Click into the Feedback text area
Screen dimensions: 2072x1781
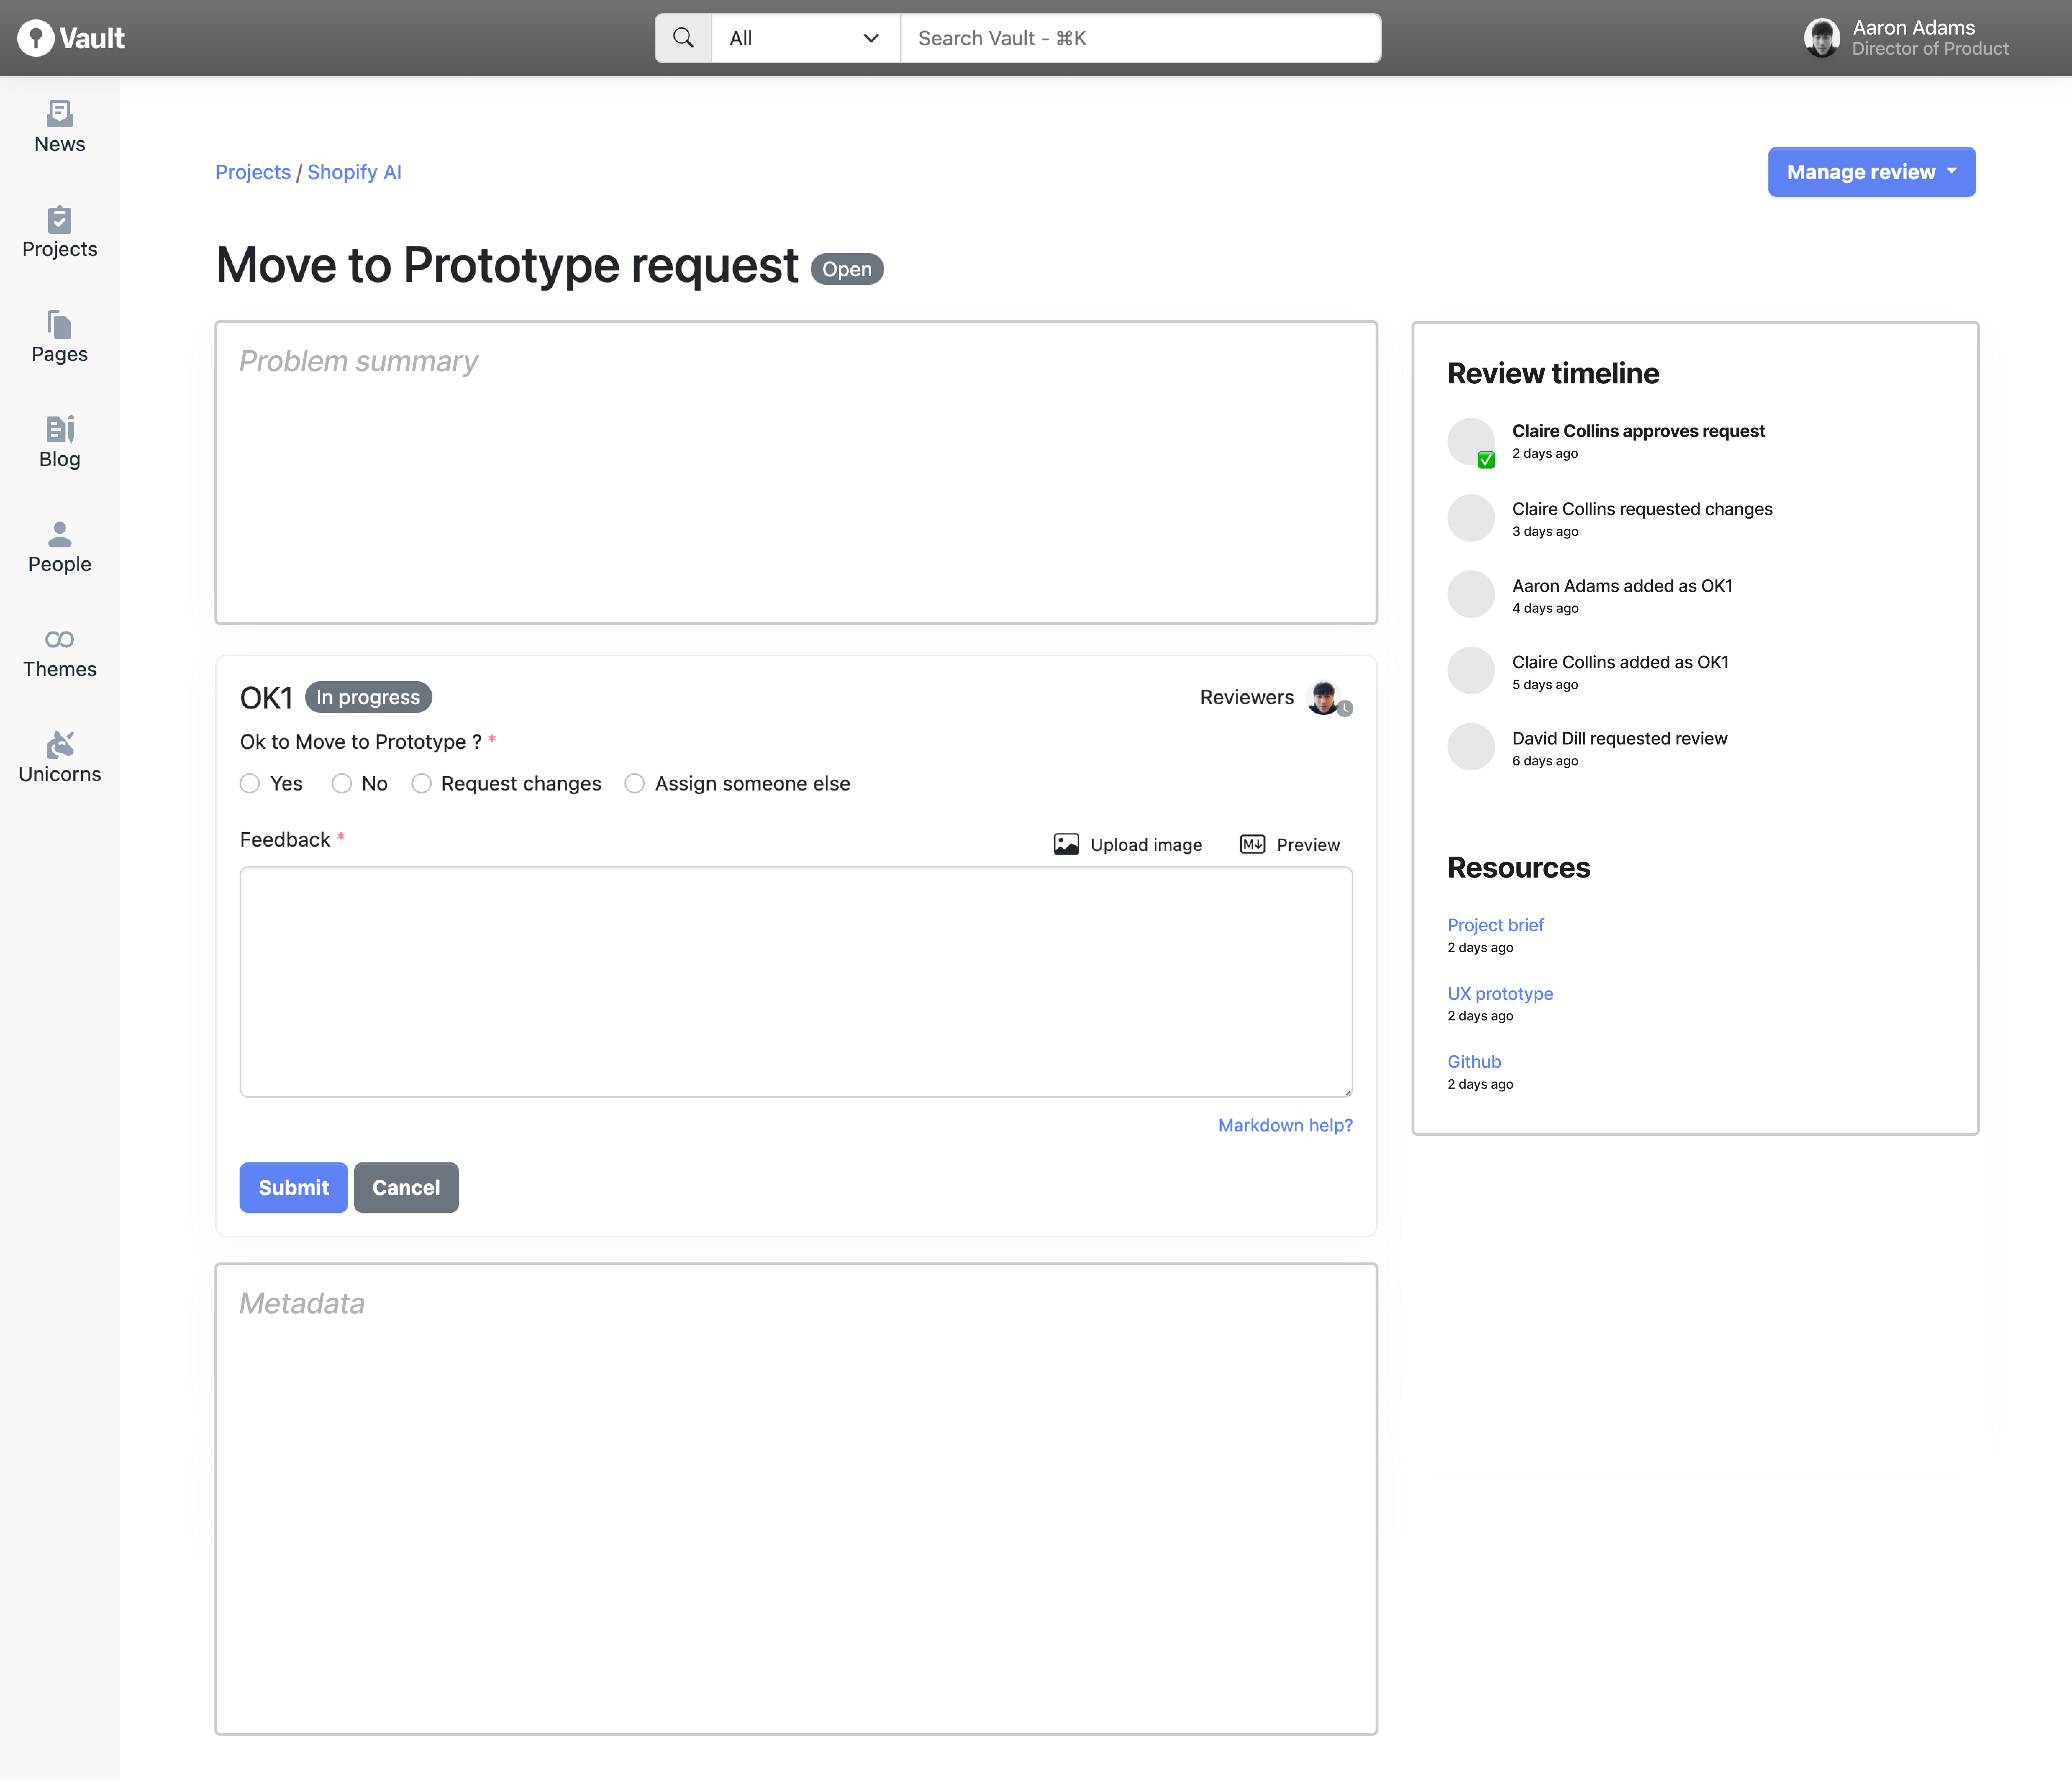pos(796,982)
